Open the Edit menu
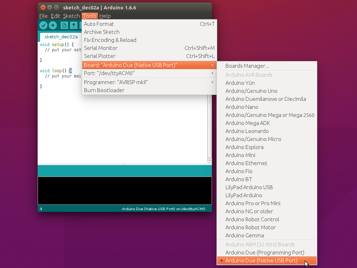The width and height of the screenshot is (357, 268). pos(55,16)
